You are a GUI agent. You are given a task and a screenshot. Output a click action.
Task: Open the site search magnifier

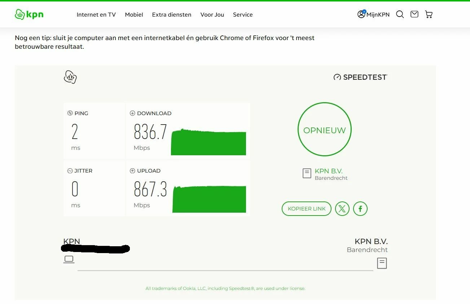coord(400,14)
